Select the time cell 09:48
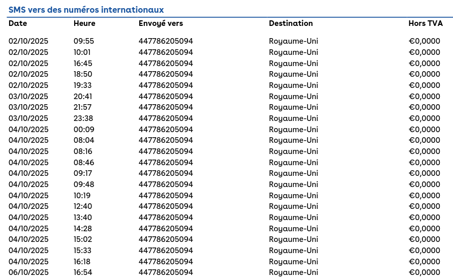453x278 pixels. pos(84,184)
